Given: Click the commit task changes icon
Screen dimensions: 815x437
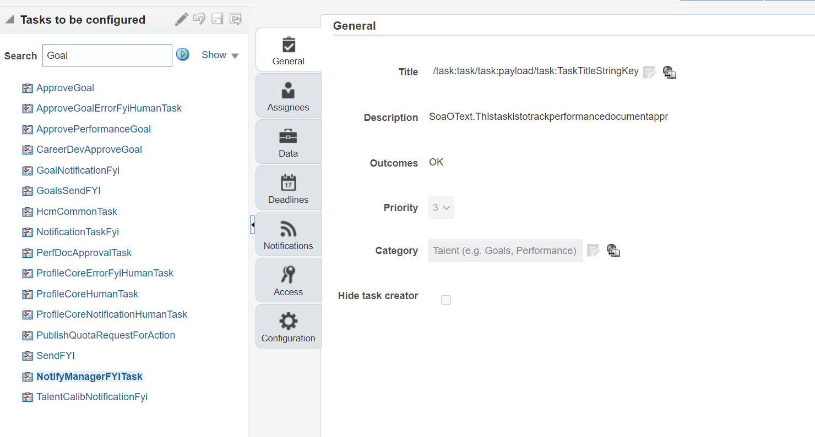Looking at the screenshot, I should pos(236,19).
